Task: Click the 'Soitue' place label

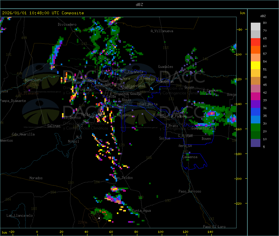Action: click(165, 138)
